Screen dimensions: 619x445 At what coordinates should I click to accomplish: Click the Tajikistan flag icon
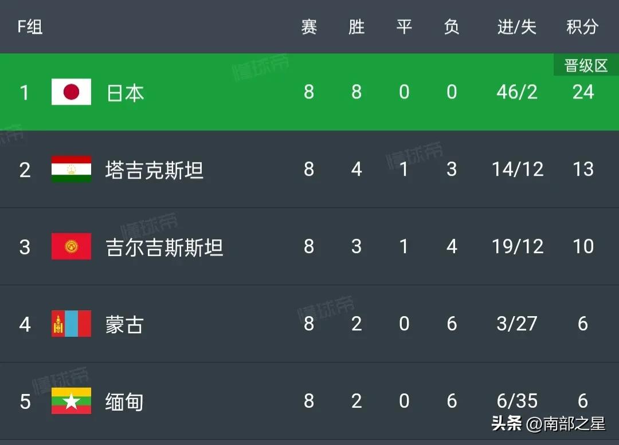[71, 170]
